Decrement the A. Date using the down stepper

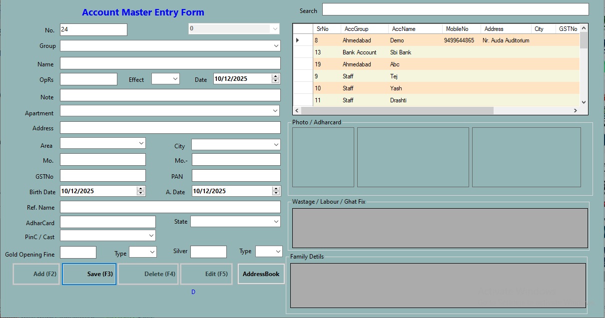[x=277, y=193]
